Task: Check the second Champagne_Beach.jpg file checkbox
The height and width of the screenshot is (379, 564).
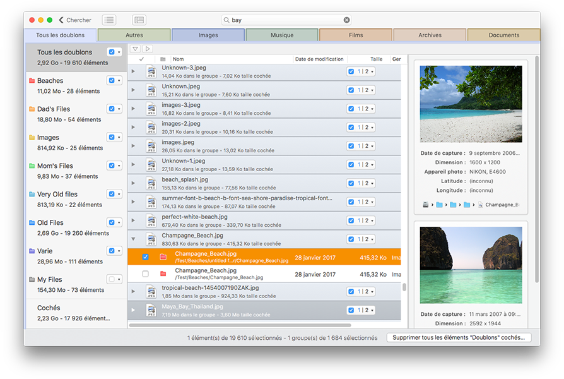Action: pos(145,274)
